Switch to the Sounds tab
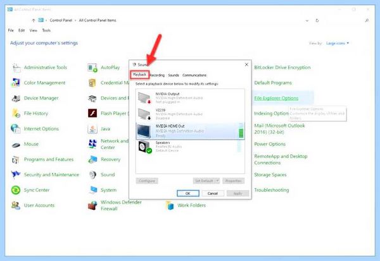The height and width of the screenshot is (261, 380). click(174, 75)
